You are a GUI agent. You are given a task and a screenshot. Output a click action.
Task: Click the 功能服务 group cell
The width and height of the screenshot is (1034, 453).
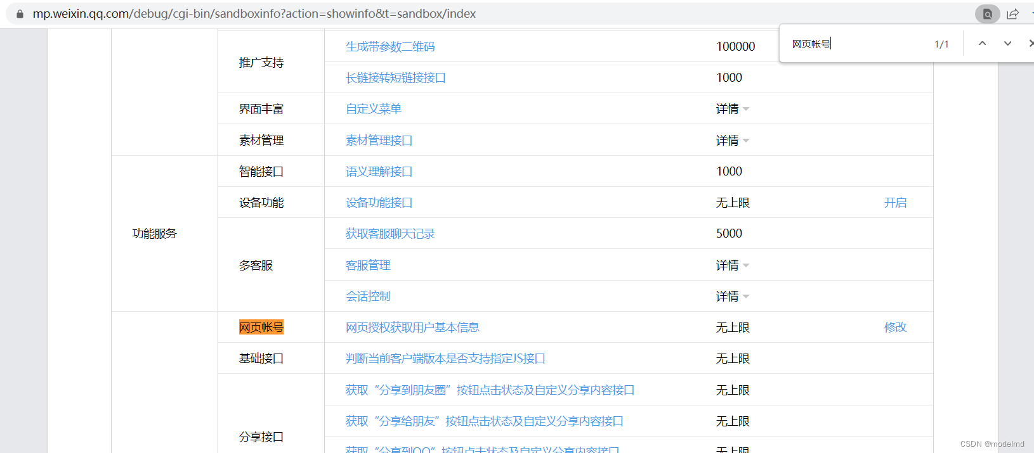pos(154,234)
